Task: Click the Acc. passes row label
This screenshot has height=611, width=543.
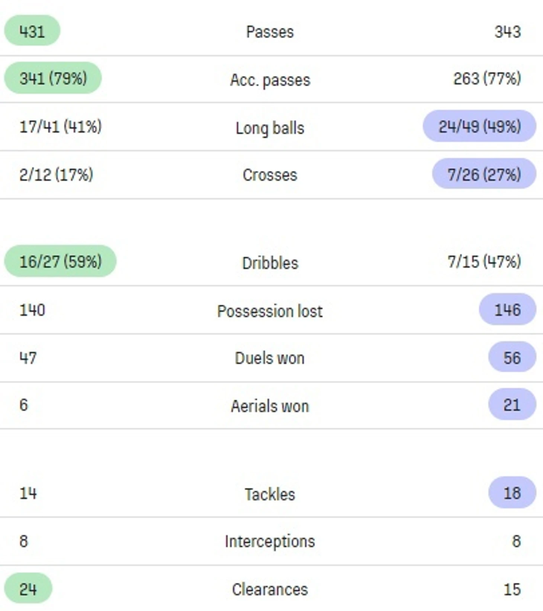Action: click(270, 80)
